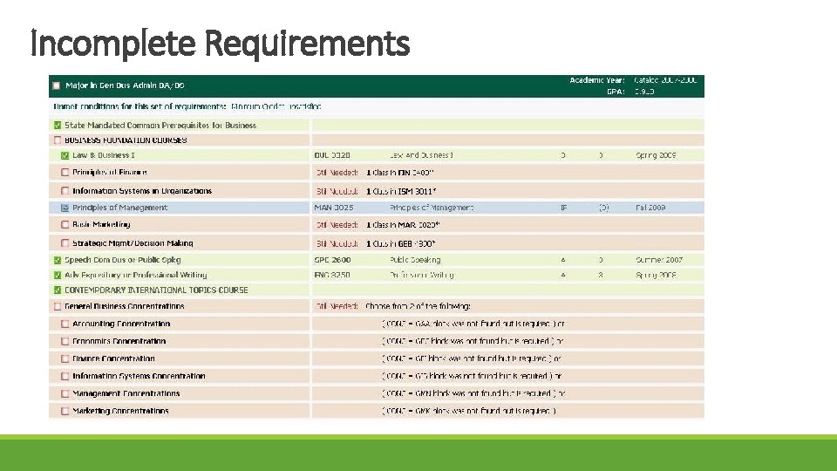This screenshot has width=837, height=471.
Task: Check the Finance Concentration box
Action: 65,358
